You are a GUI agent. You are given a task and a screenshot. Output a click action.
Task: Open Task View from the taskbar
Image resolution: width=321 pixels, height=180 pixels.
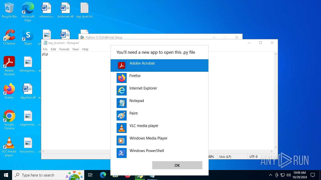(90, 175)
